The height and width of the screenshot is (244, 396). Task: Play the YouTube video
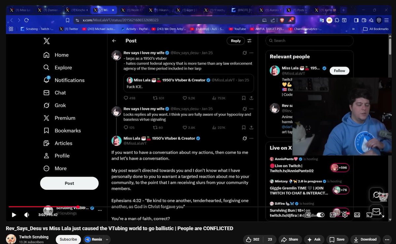14,215
